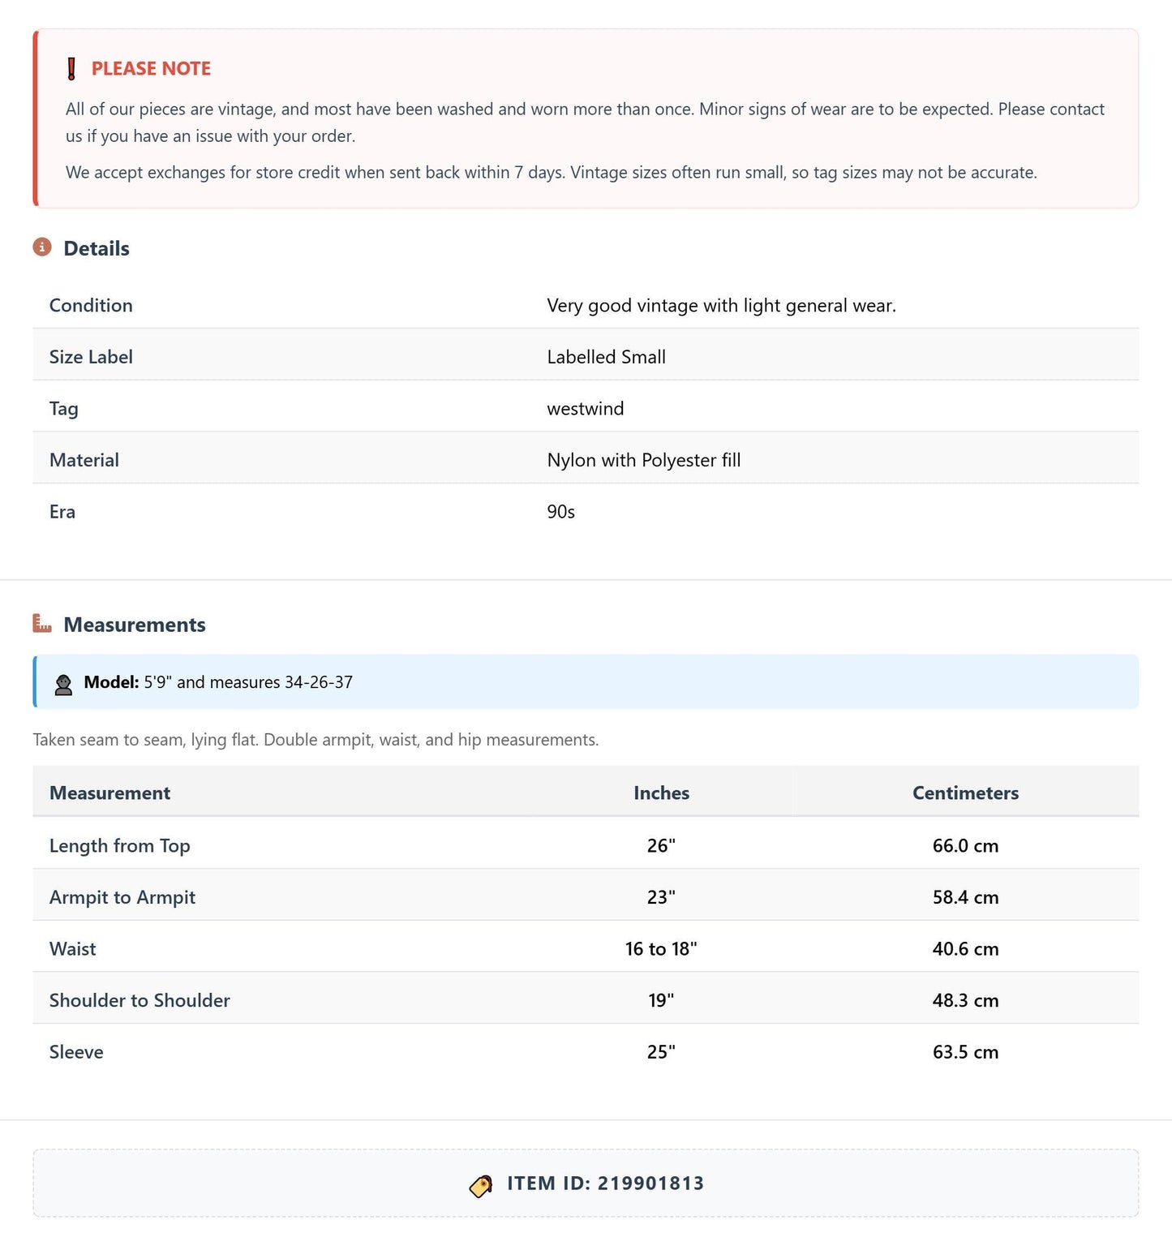Click the westwind tag value
The height and width of the screenshot is (1246, 1172).
coord(586,409)
